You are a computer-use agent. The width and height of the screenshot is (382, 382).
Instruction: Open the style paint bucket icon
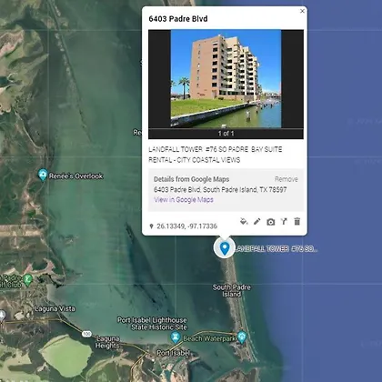pos(244,221)
